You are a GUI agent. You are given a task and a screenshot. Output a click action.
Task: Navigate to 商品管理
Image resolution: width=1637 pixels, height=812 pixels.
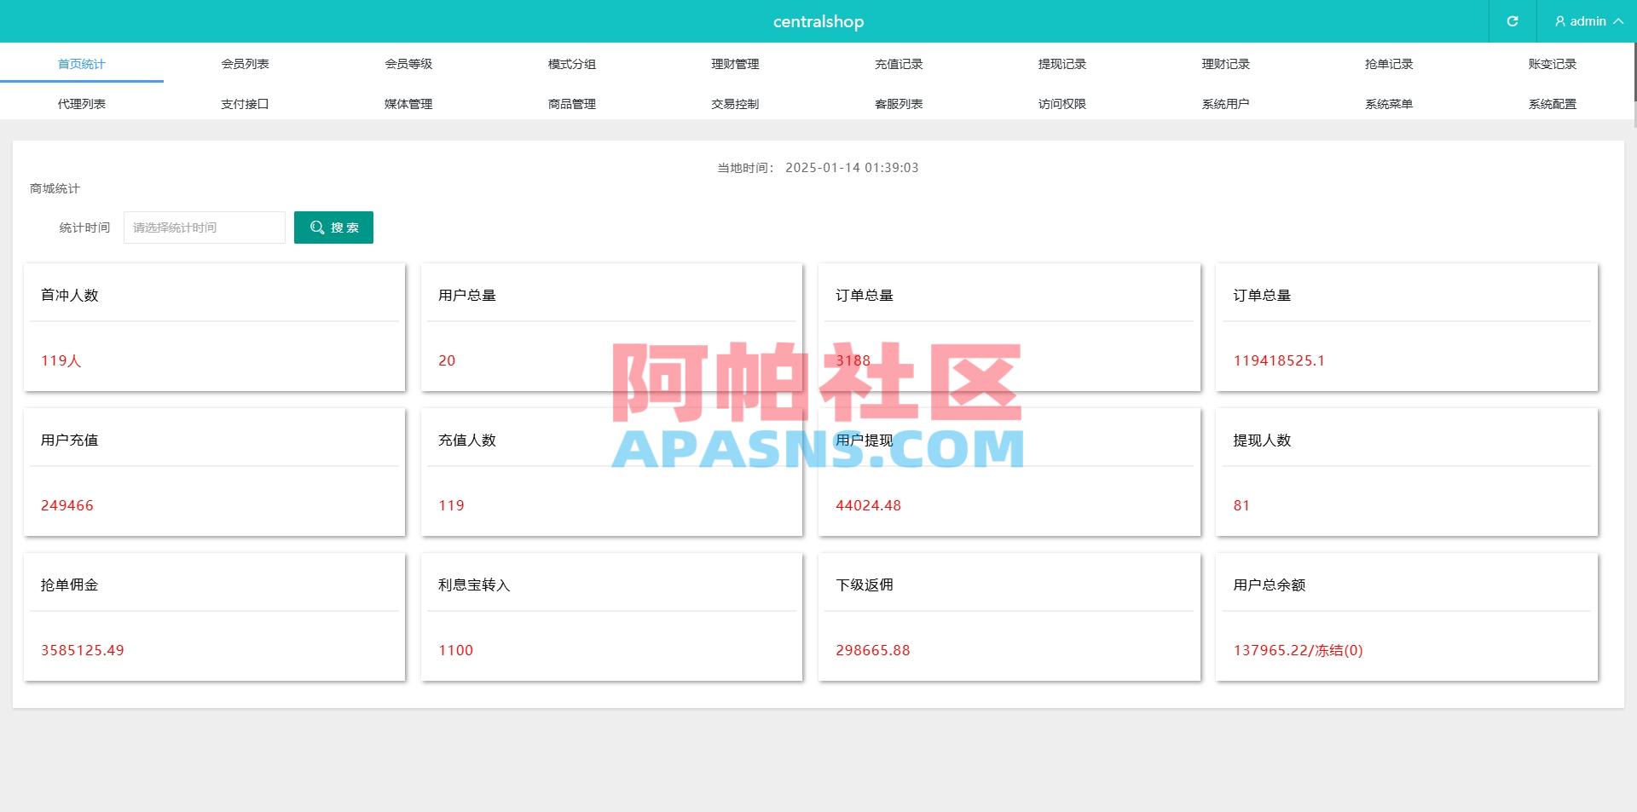click(x=570, y=103)
